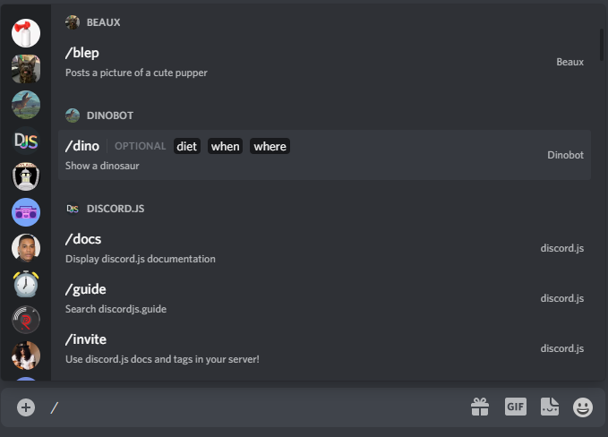
Task: Open the sticker picker
Action: pyautogui.click(x=550, y=407)
